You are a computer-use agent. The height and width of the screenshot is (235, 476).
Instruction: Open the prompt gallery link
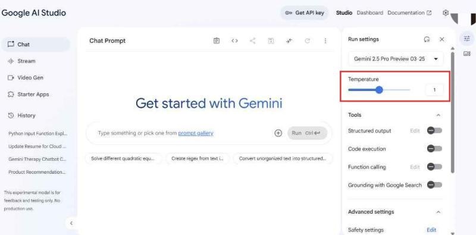(x=196, y=133)
